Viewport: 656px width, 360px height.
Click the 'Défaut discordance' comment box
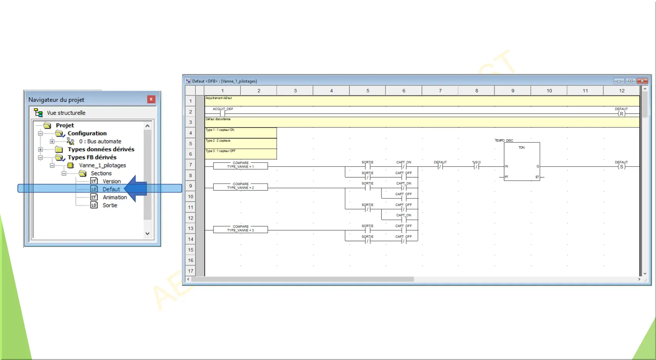(x=422, y=122)
